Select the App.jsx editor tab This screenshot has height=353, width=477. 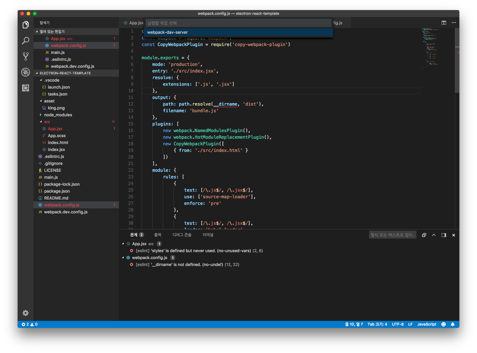pos(133,23)
